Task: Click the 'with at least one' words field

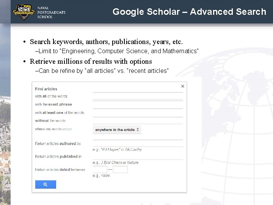Action: point(138,113)
